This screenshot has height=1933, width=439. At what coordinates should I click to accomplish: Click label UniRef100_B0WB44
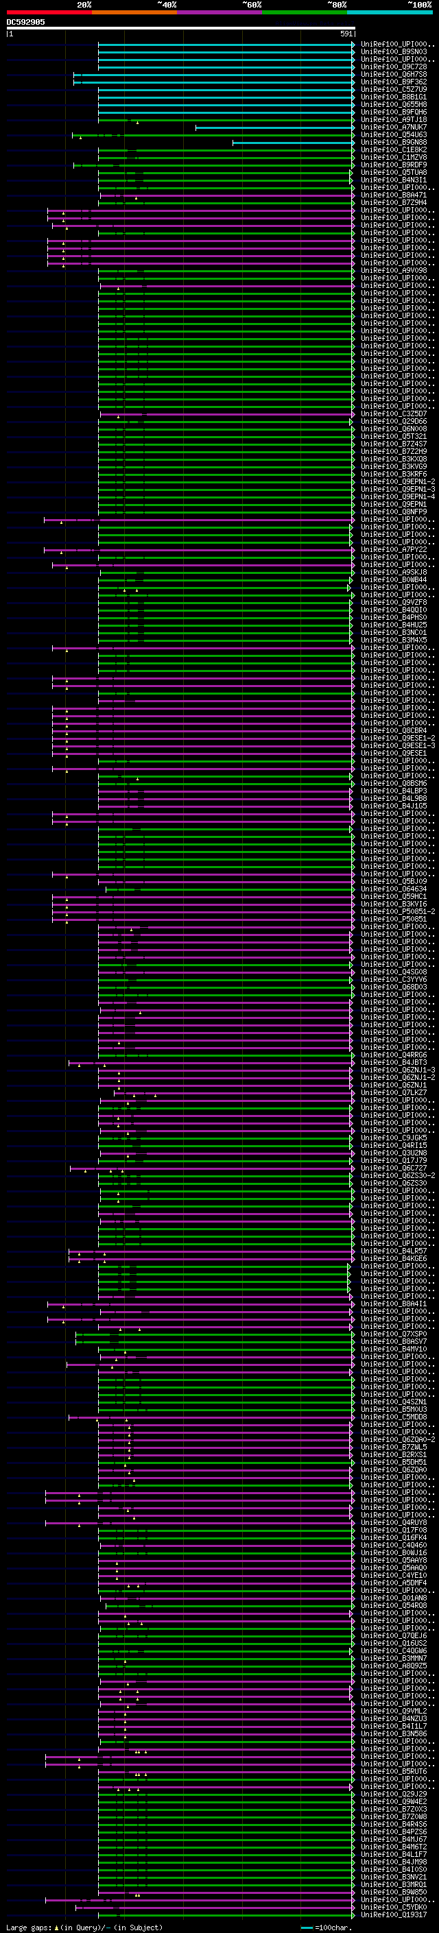(394, 580)
